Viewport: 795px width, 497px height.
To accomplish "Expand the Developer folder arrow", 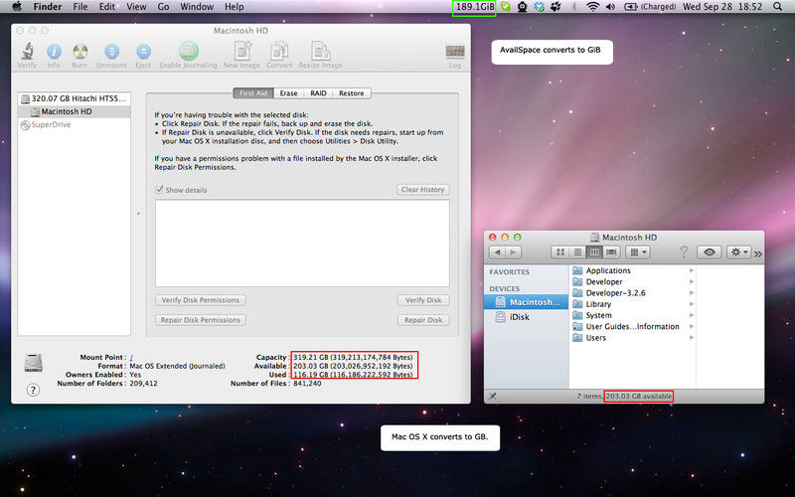I will click(692, 282).
